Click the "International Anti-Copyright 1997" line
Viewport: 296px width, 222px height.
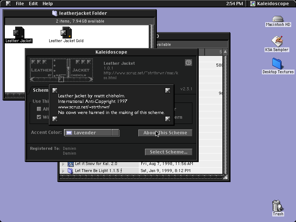(92, 101)
